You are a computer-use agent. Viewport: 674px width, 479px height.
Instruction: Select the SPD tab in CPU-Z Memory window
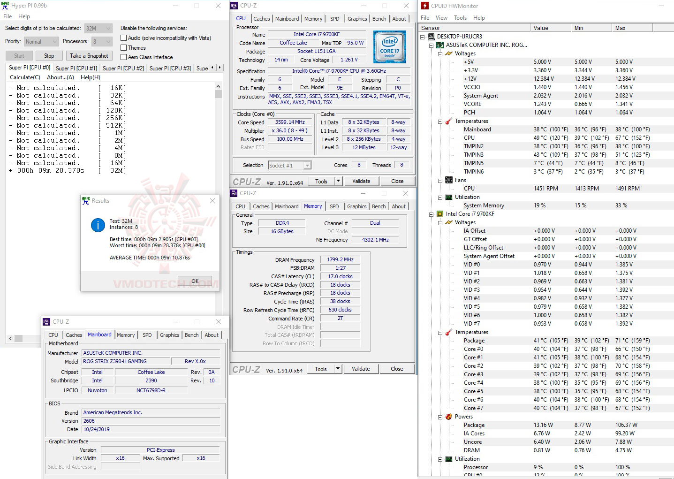click(334, 206)
